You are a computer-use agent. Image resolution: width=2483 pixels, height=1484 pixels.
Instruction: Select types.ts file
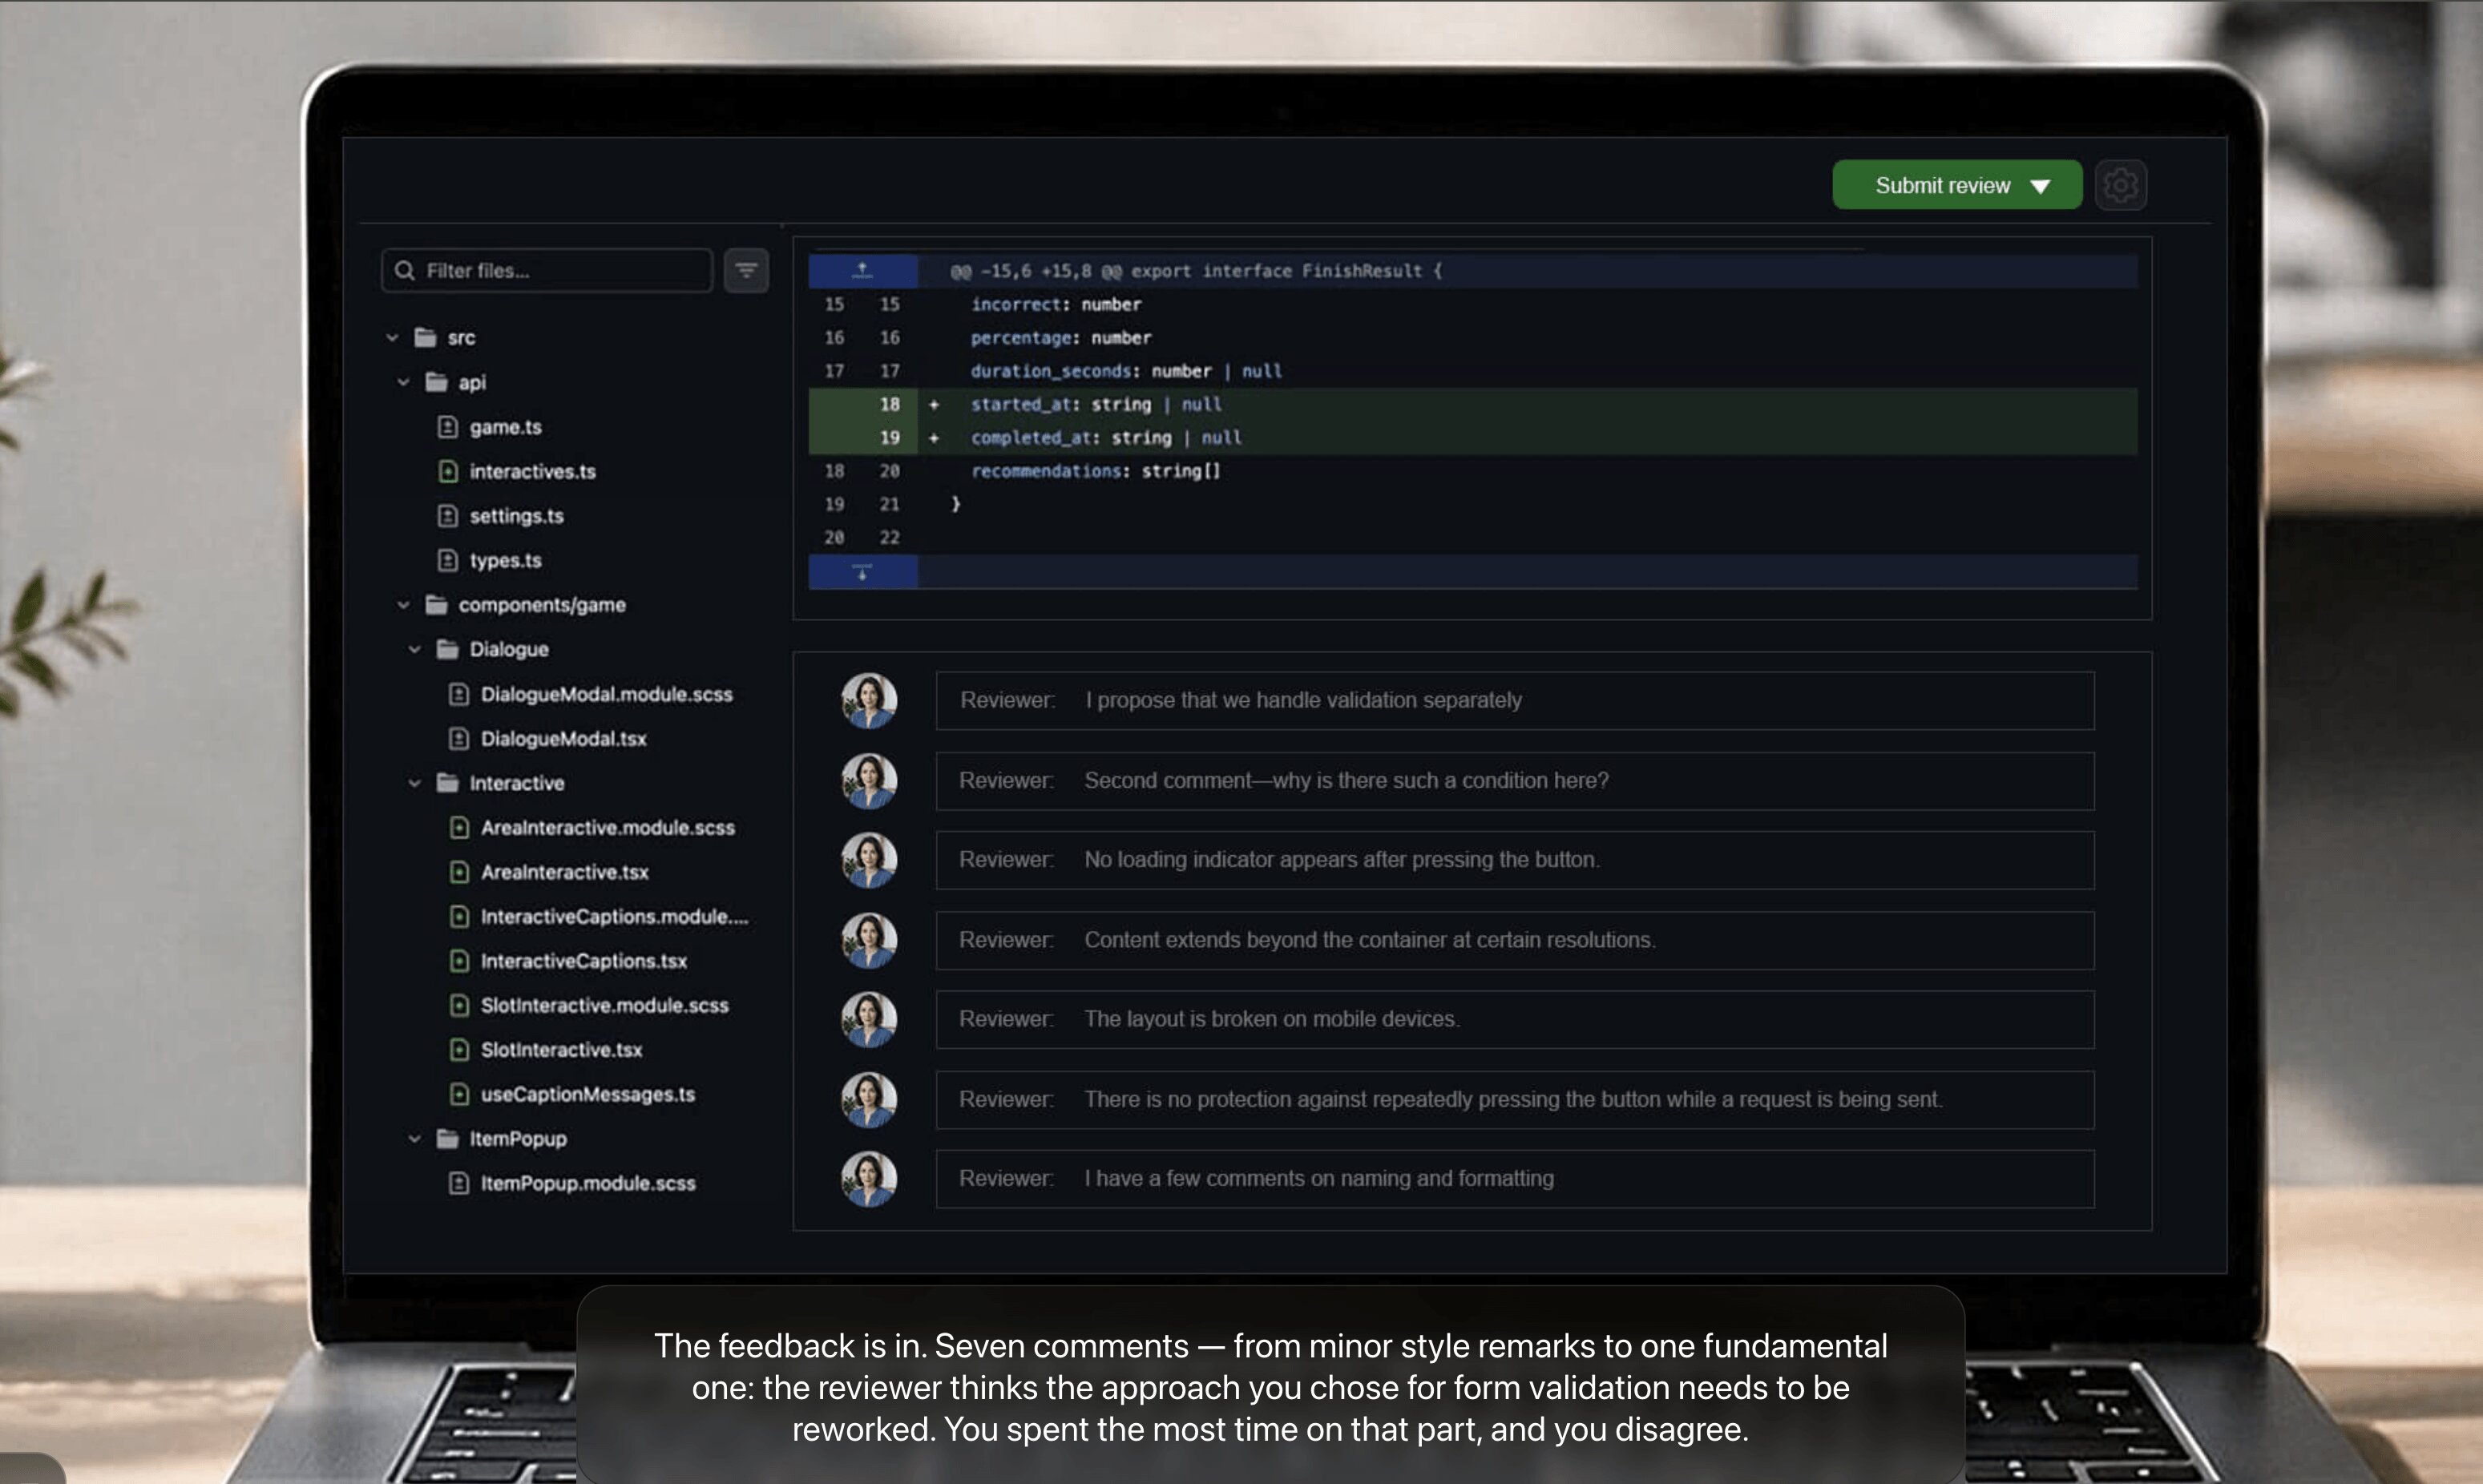coord(490,560)
